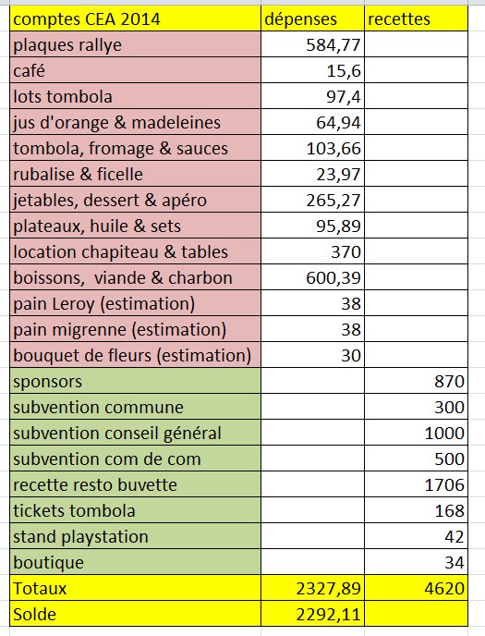The width and height of the screenshot is (485, 636).
Task: Select the 'recette resto buvette' value 1706
Action: point(416,484)
